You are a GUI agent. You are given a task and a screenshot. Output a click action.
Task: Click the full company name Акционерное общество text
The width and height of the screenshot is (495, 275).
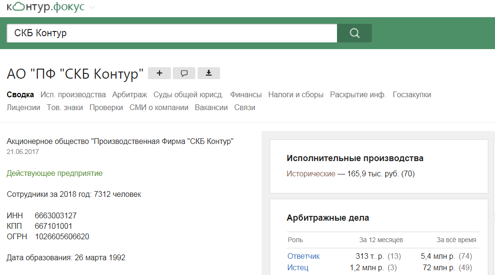[x=120, y=141]
